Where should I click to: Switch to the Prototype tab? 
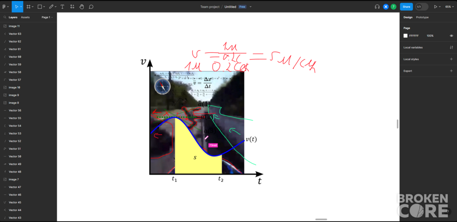pyautogui.click(x=422, y=17)
